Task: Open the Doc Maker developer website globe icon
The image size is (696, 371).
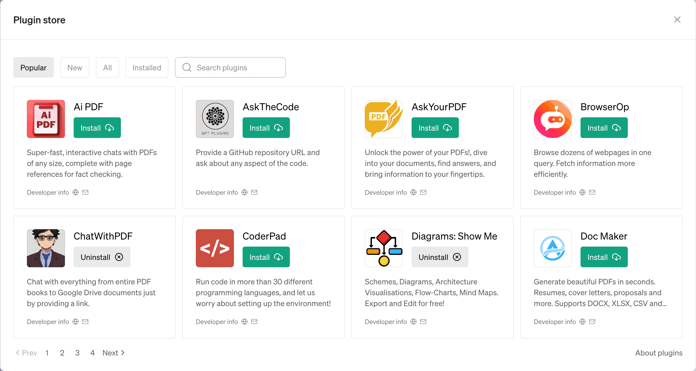Action: 582,322
